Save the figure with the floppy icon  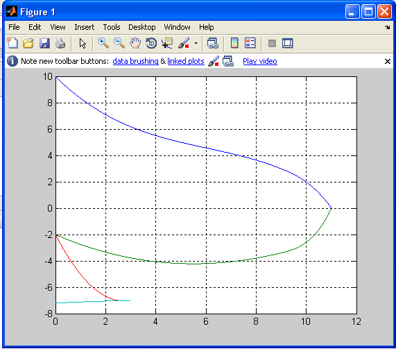click(44, 44)
